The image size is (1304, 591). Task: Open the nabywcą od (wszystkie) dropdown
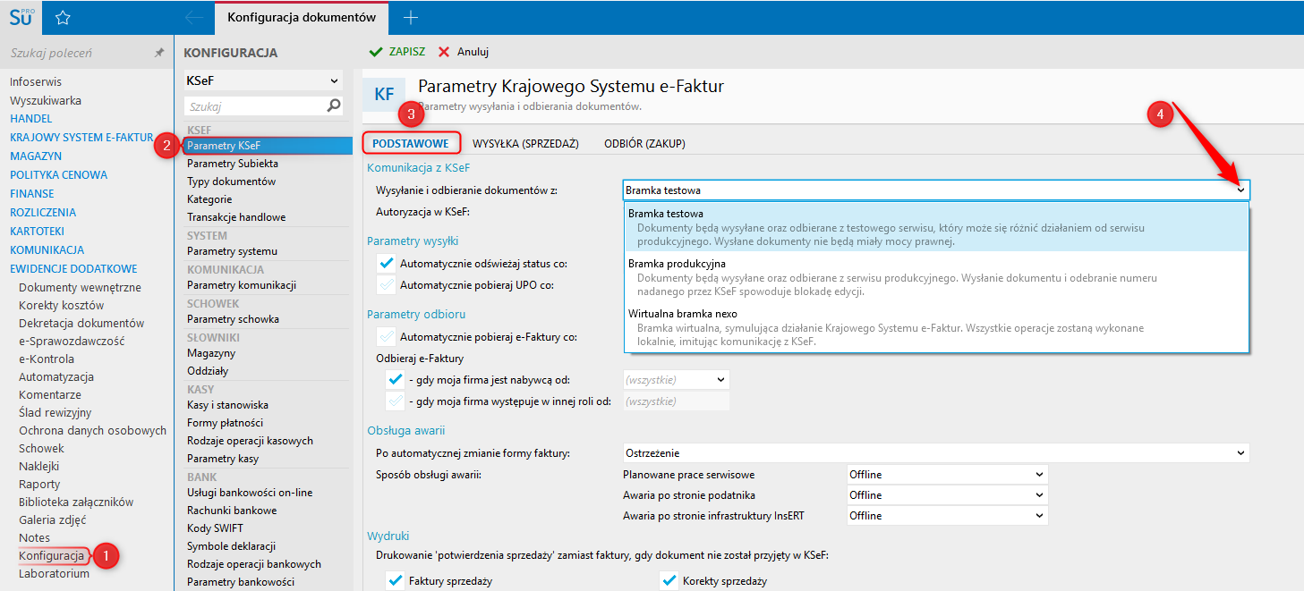(x=676, y=380)
